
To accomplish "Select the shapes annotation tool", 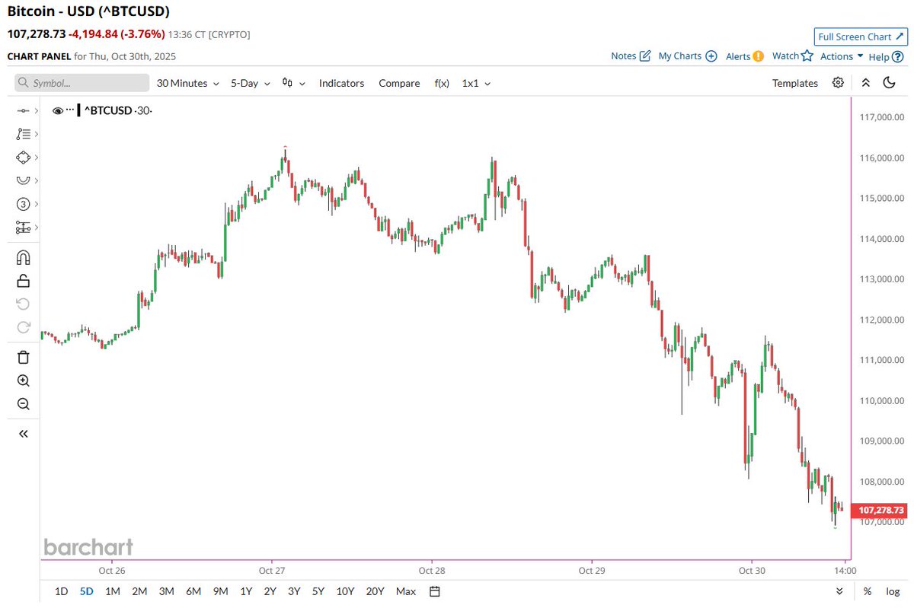I will [x=23, y=158].
